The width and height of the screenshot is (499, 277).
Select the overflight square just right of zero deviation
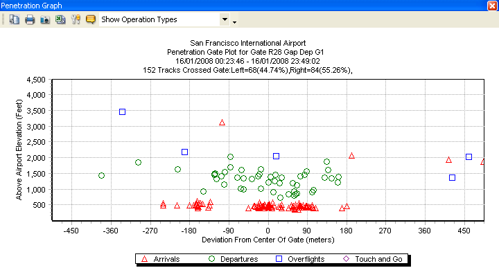click(x=277, y=156)
